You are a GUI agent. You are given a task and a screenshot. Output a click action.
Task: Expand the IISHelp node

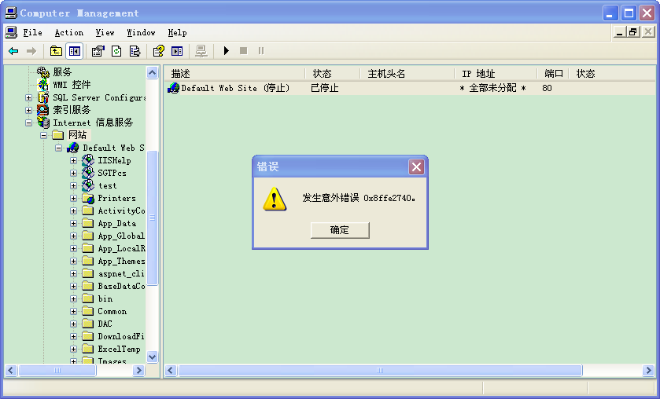[74, 160]
